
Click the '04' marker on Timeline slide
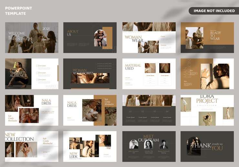(x=167, y=112)
